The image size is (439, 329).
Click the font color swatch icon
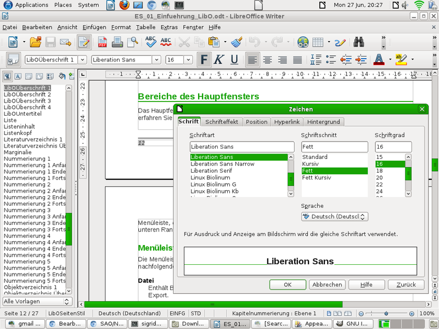pos(378,59)
